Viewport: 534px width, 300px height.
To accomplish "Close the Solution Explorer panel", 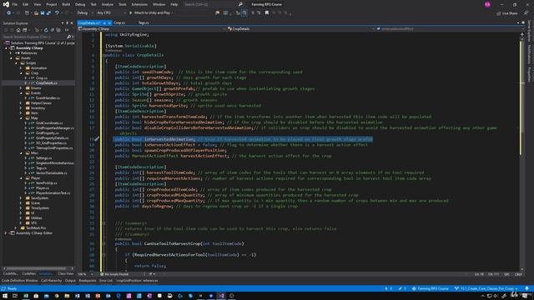I will (72, 23).
